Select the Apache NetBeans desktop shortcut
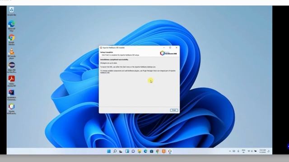This screenshot has width=289, height=162. click(11, 109)
